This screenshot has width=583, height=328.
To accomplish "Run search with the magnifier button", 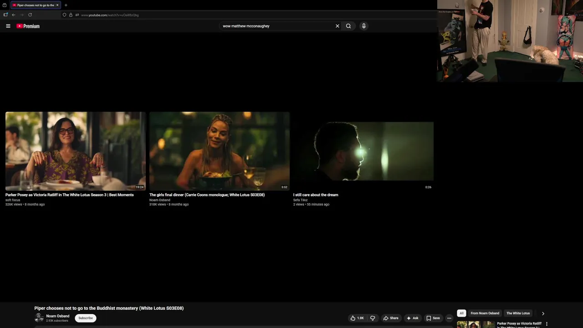I will coord(348,26).
